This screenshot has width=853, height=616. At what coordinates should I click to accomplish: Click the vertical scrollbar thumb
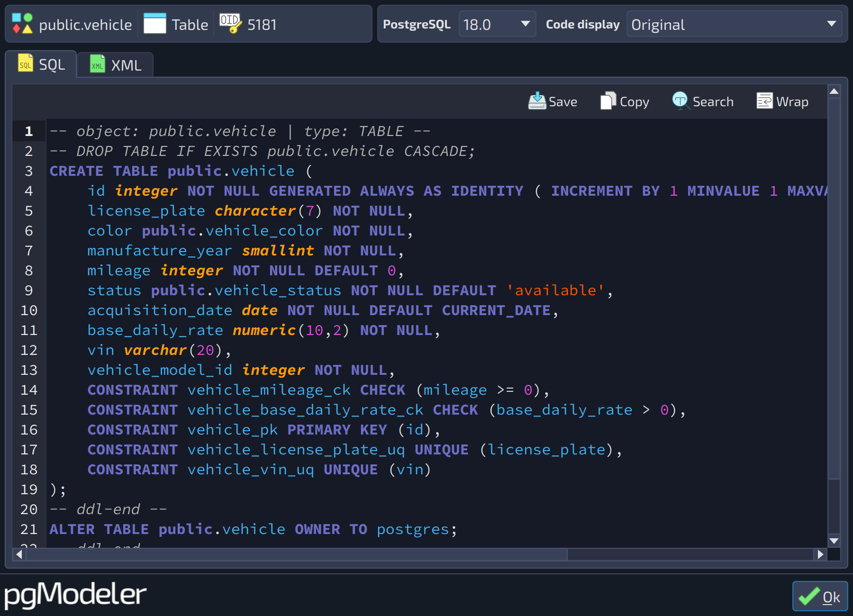point(834,289)
